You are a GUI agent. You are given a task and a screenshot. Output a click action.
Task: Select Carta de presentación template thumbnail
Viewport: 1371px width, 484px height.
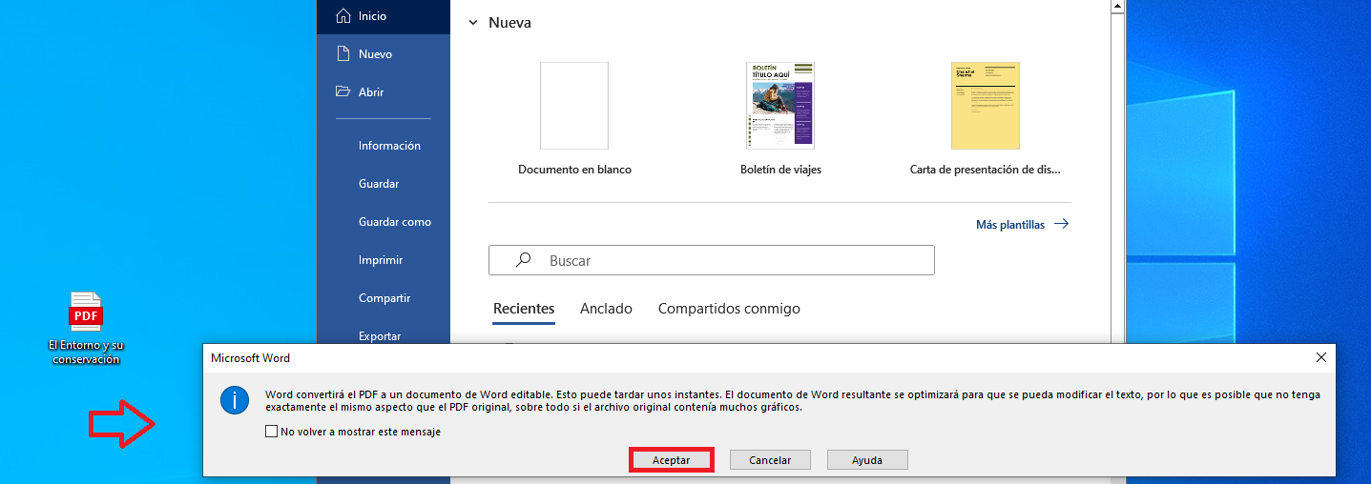986,106
